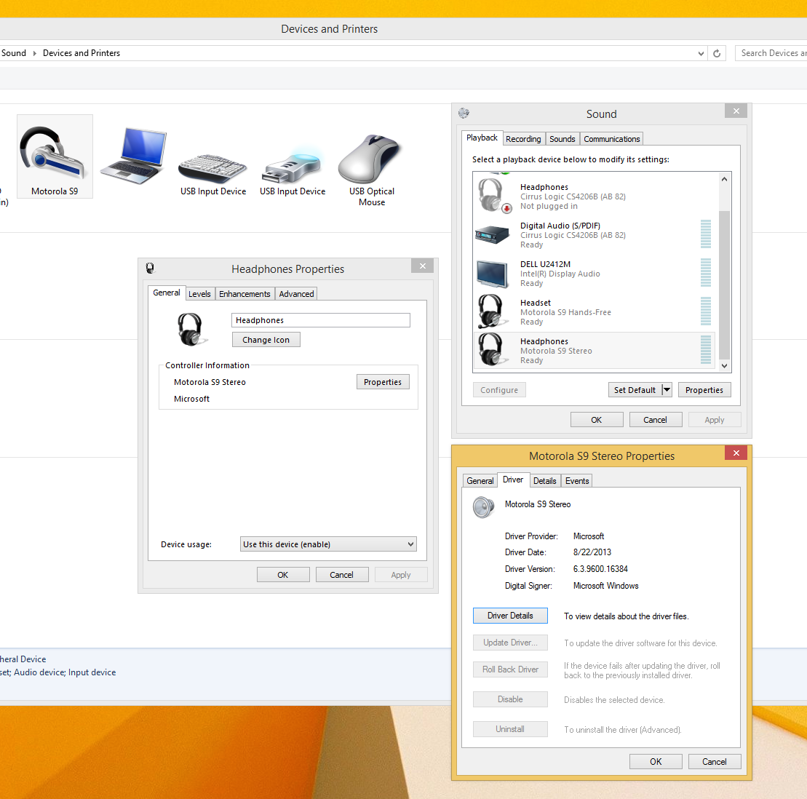Viewport: 807px width, 799px height.
Task: Click the USB Optical Mouse icon
Action: (x=371, y=160)
